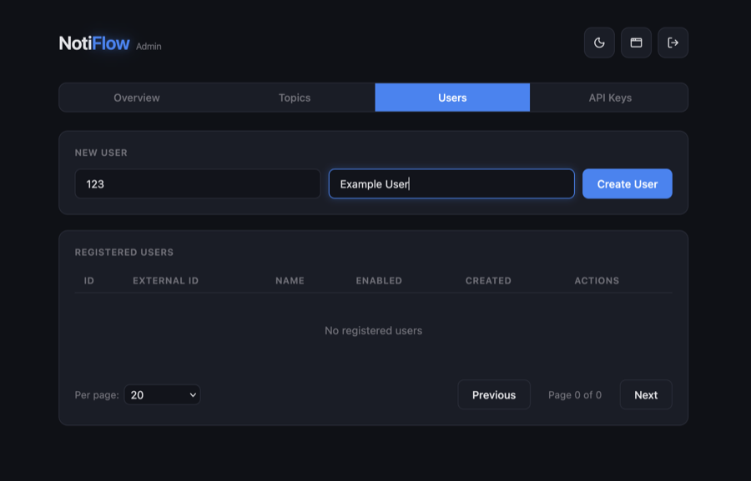The image size is (751, 481).
Task: Click the EXTERNAL ID column header
Action: [x=166, y=281]
